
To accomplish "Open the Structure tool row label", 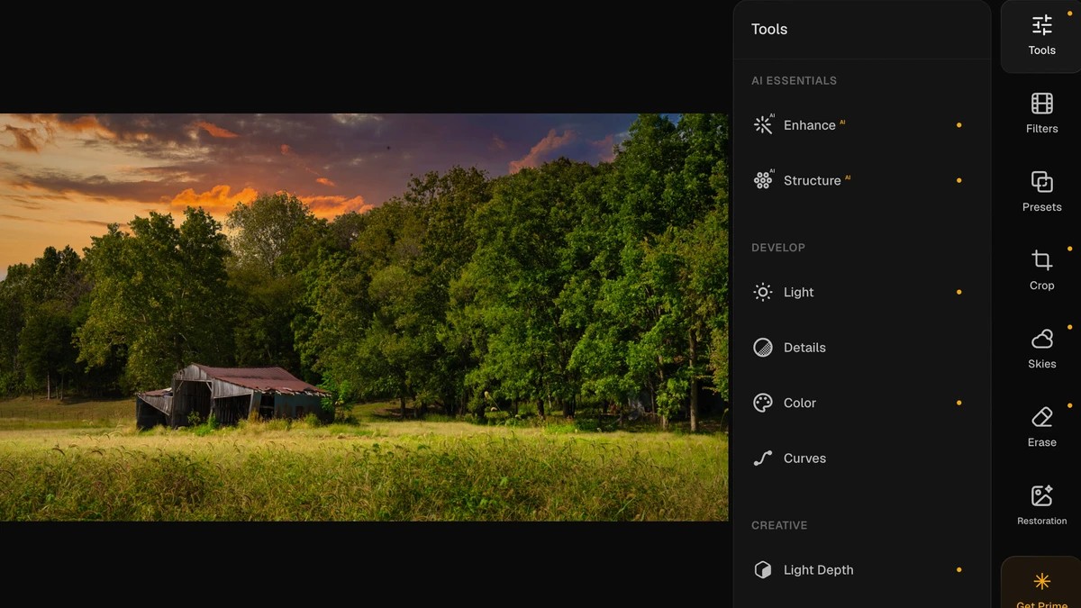I will click(813, 180).
